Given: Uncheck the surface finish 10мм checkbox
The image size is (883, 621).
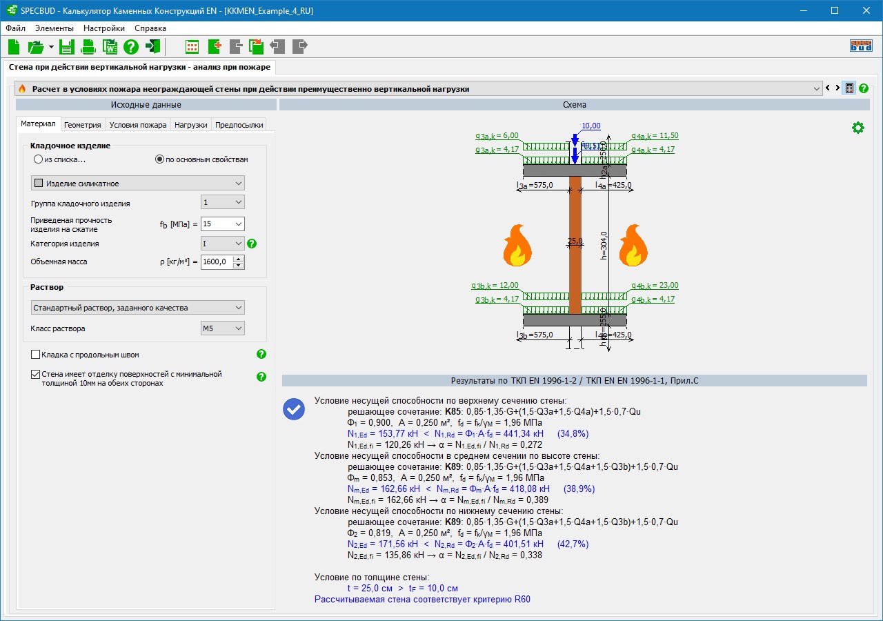Looking at the screenshot, I should 36,375.
